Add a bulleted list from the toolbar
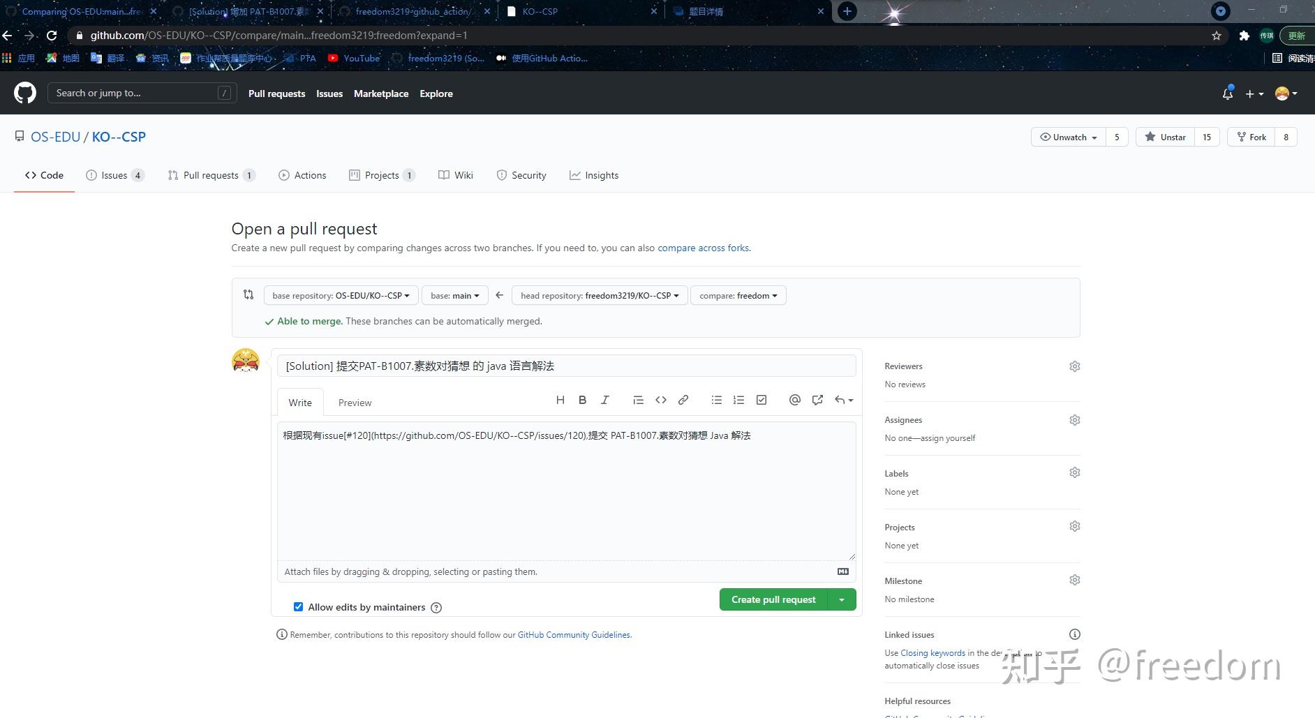This screenshot has width=1315, height=718. pos(716,400)
